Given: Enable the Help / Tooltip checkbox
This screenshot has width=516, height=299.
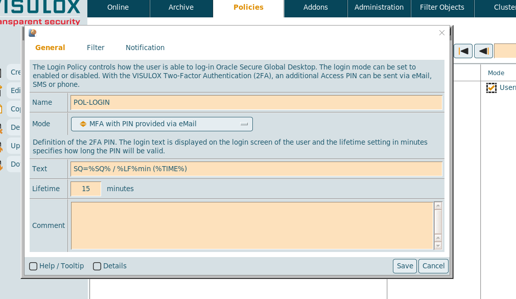Looking at the screenshot, I should (x=33, y=266).
